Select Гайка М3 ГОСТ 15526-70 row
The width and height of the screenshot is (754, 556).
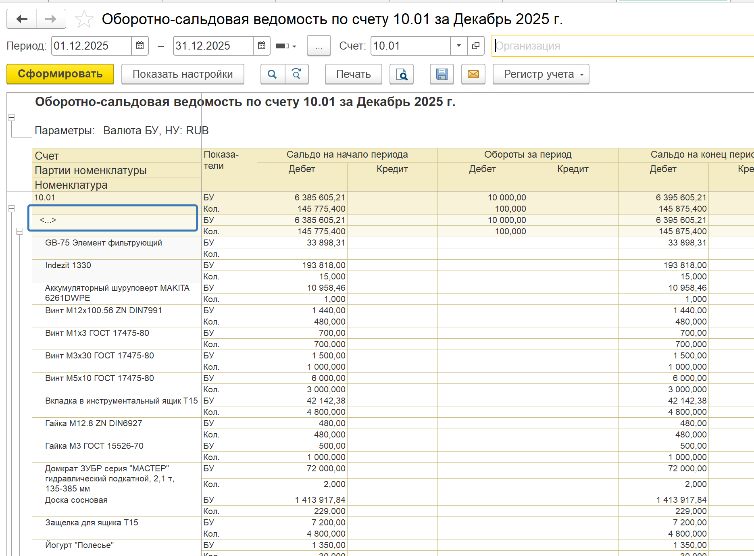[x=117, y=451]
